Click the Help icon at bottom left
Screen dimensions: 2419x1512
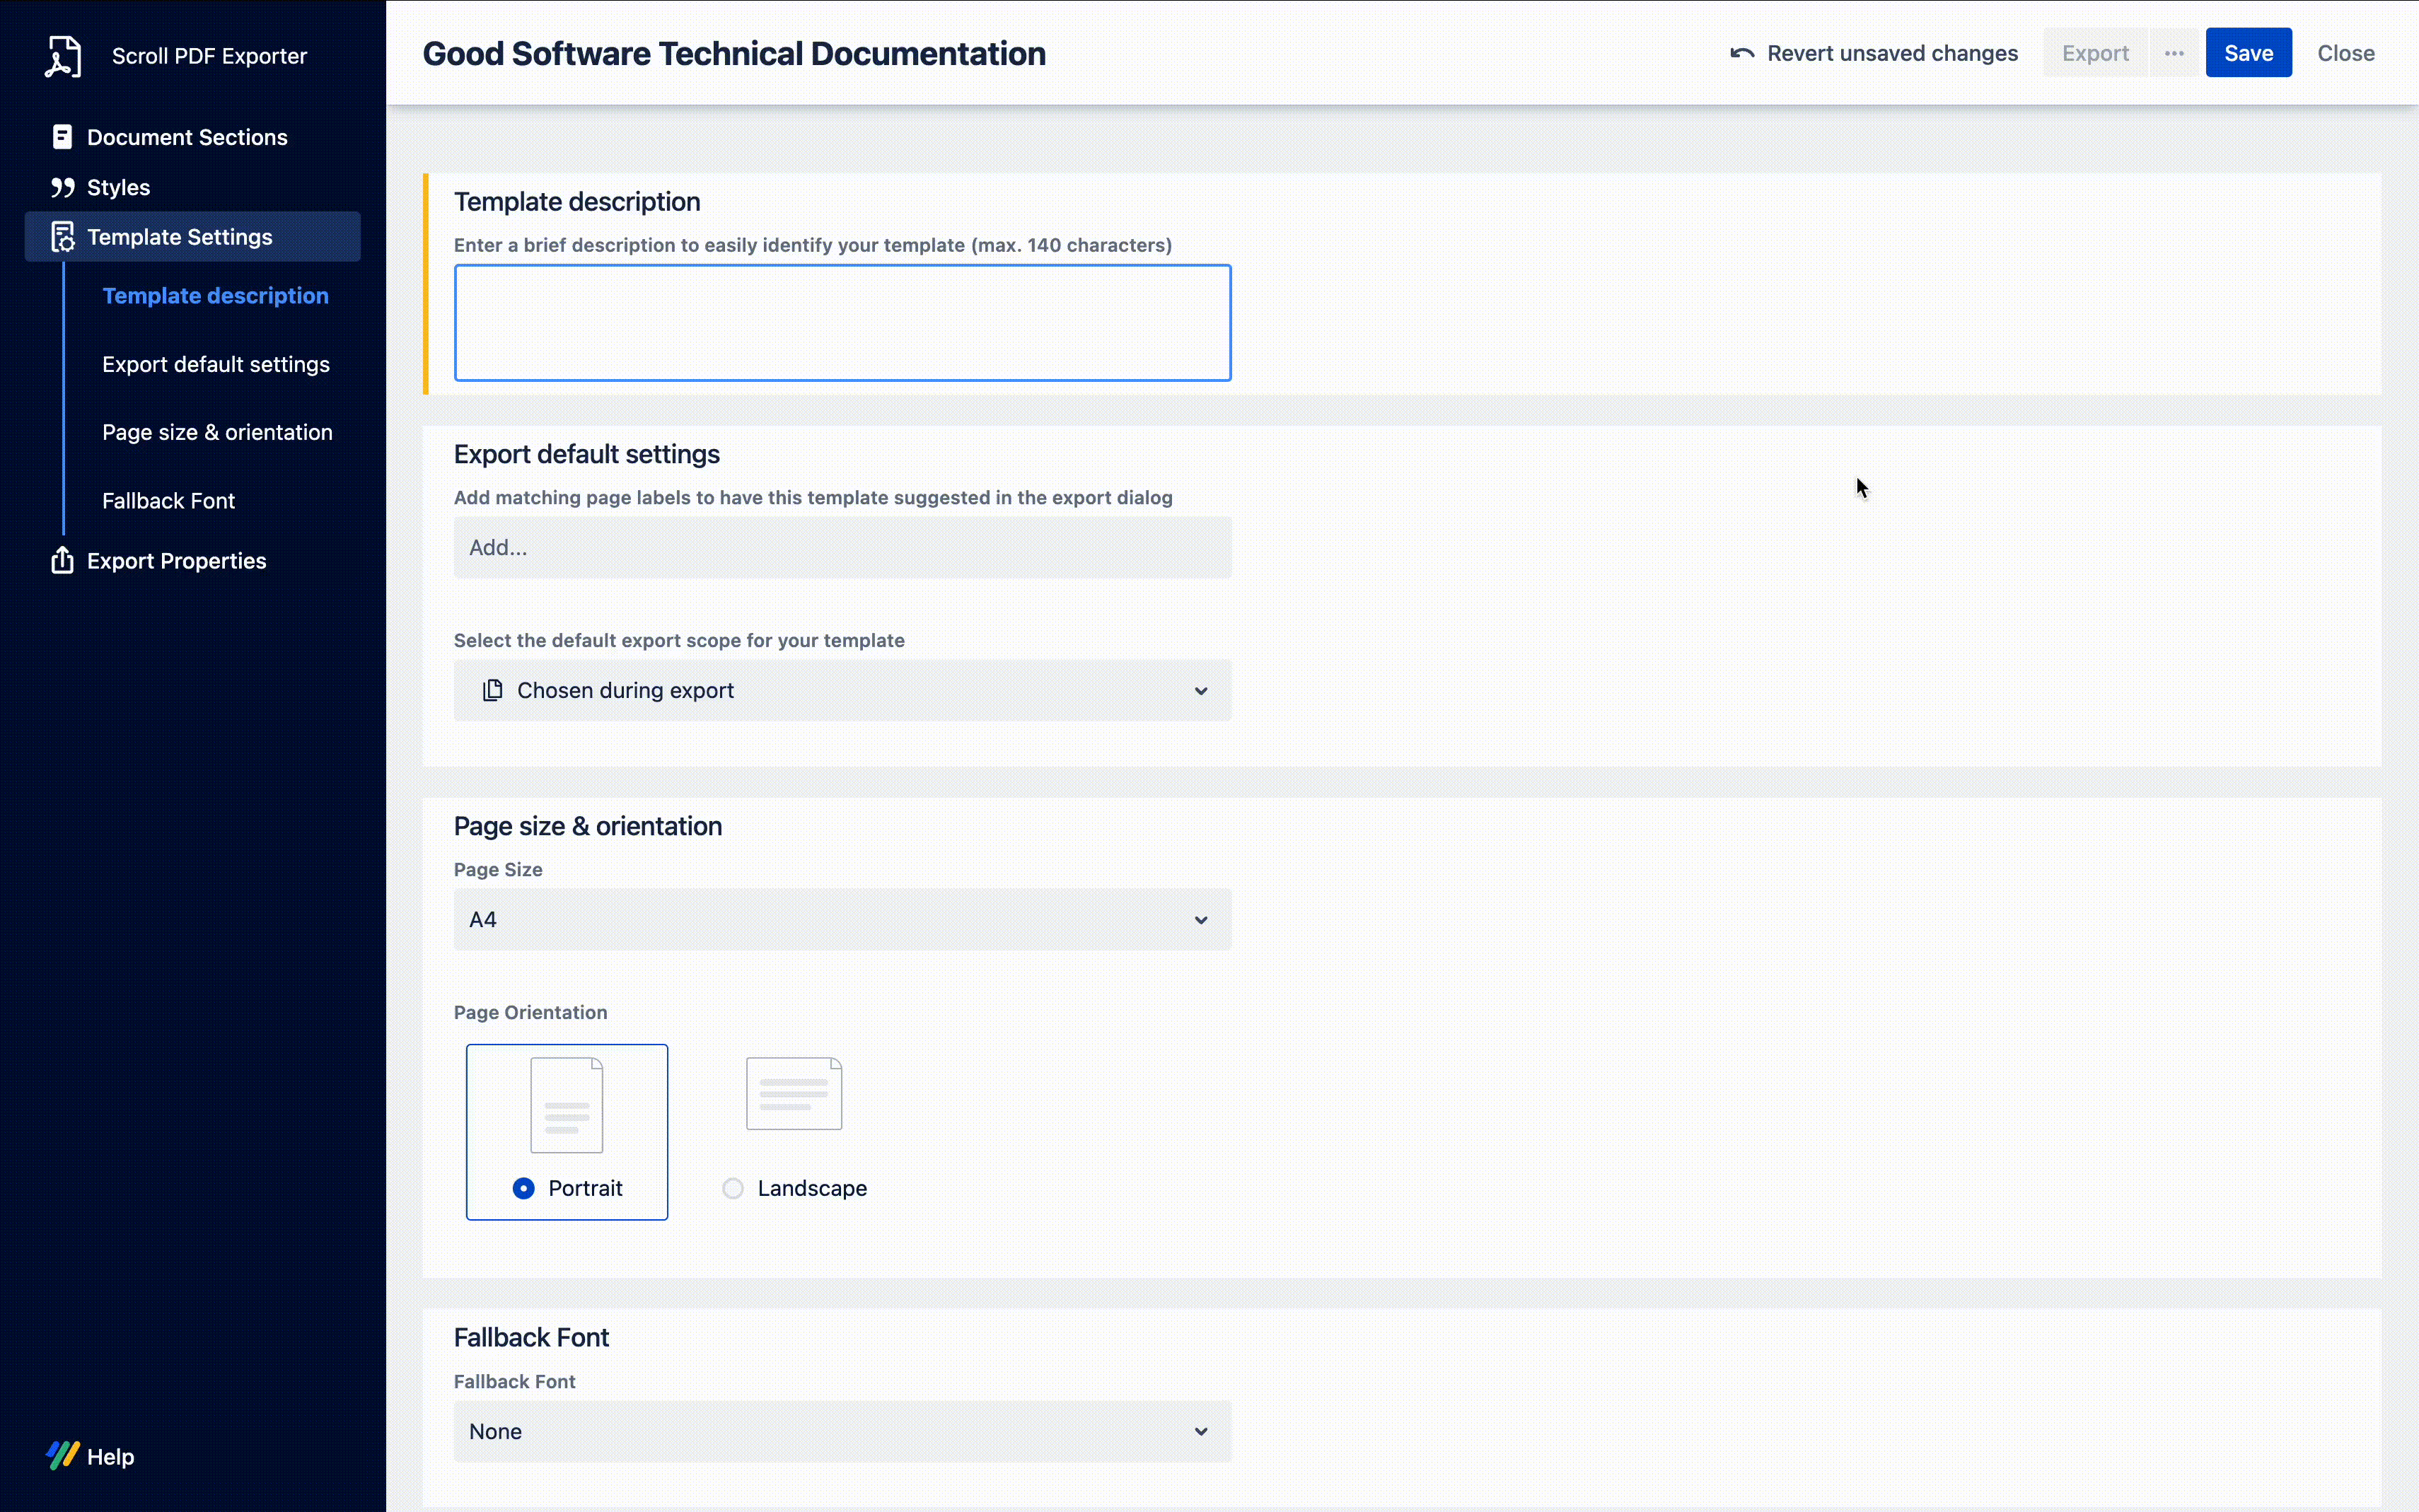pyautogui.click(x=62, y=1456)
